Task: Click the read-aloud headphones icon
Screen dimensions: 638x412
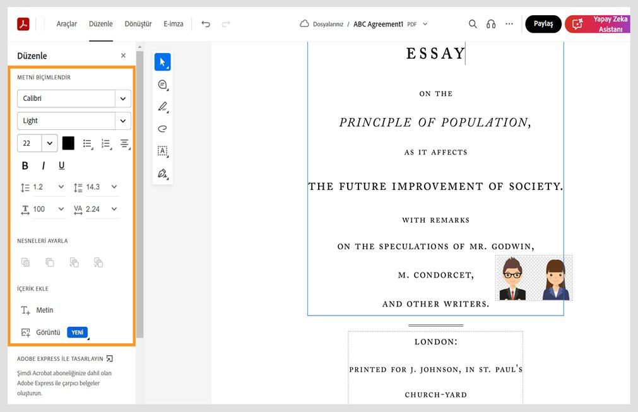Action: (491, 23)
